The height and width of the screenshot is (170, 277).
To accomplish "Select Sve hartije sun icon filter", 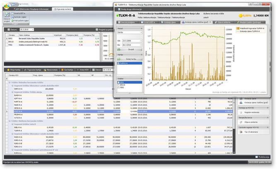I will tap(66, 70).
